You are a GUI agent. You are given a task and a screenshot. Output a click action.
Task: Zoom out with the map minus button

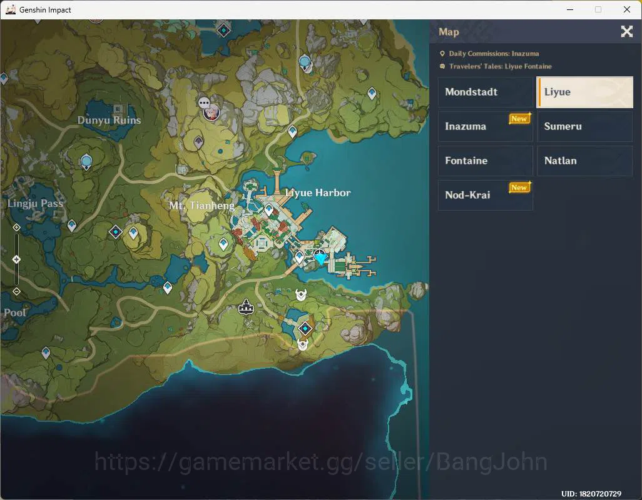click(x=16, y=291)
